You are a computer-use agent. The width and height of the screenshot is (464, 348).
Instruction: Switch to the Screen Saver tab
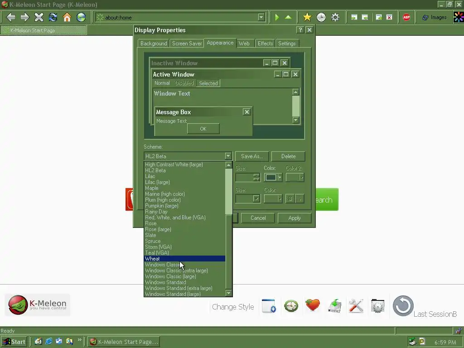187,43
